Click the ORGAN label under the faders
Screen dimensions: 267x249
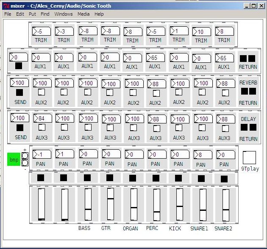point(131,228)
